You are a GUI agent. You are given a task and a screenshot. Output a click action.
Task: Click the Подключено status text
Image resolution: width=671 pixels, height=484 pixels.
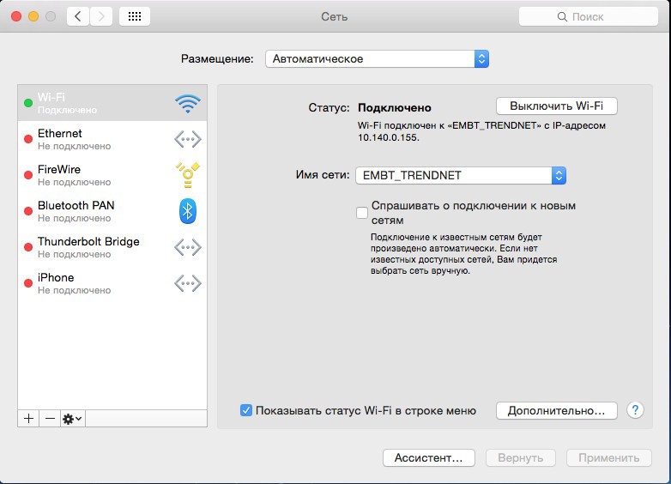pyautogui.click(x=394, y=107)
